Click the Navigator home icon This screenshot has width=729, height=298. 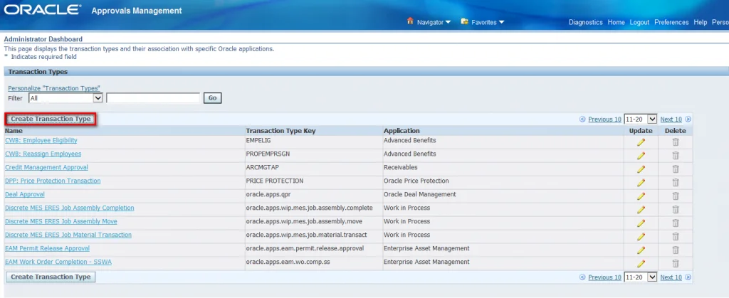point(410,21)
